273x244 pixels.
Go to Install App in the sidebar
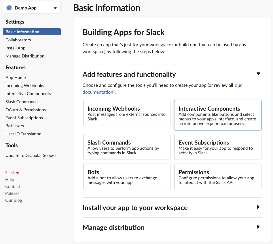[x=16, y=48]
